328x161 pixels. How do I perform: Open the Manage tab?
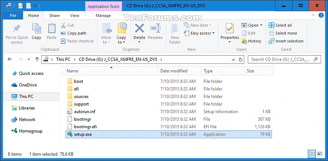click(x=103, y=15)
